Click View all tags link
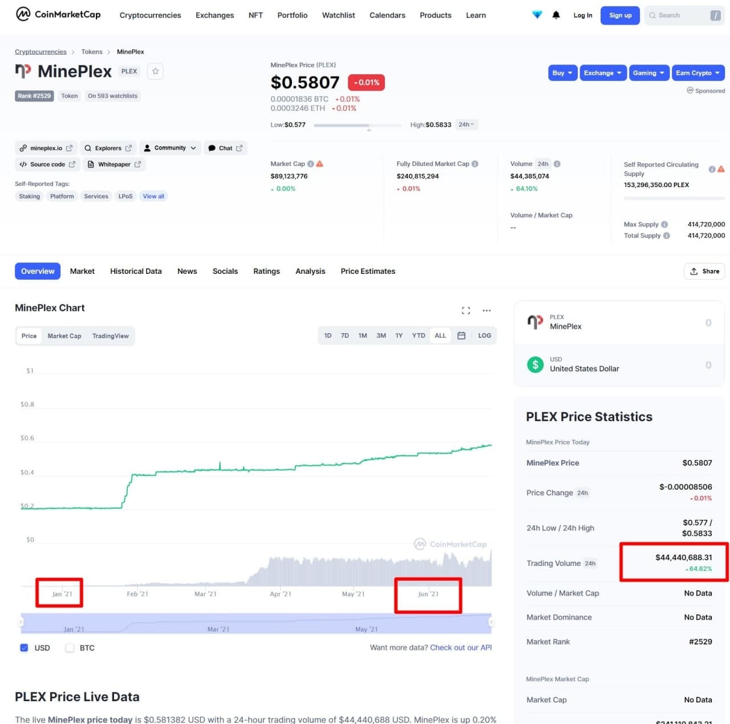Viewport: 730px width, 724px height. (153, 196)
